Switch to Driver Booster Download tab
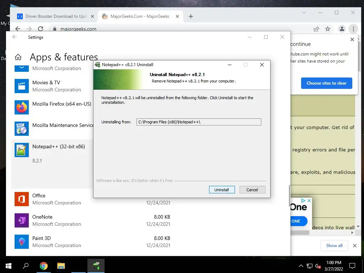The width and height of the screenshot is (364, 273). tap(56, 16)
